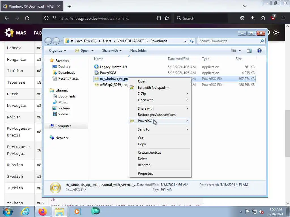The image size is (290, 217).
Task: Sort files by the Type column
Action: [x=206, y=59]
